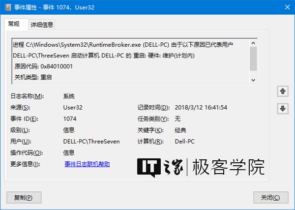Click the description box scroll-down arrow
Screen dimensions: 295x210
tap(253, 80)
